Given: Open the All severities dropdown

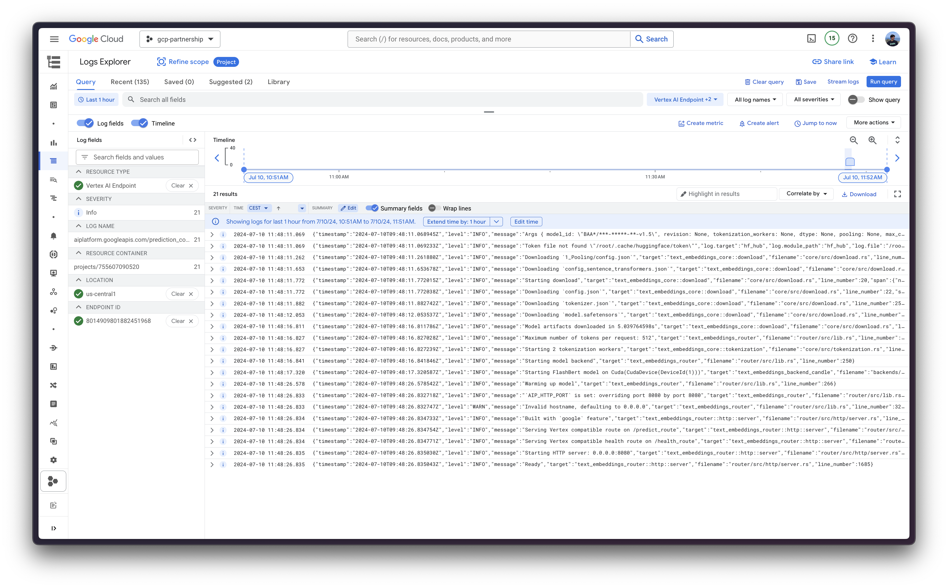Looking at the screenshot, I should [813, 100].
